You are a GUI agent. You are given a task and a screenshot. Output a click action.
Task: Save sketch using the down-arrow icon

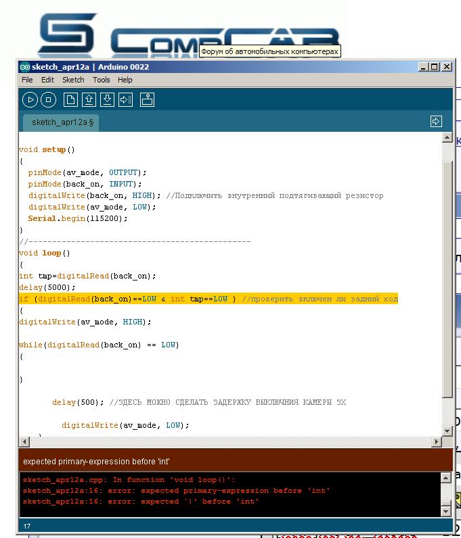[106, 100]
